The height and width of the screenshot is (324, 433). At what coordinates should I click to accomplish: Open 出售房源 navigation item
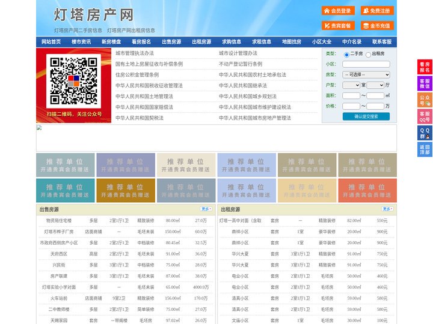(x=171, y=42)
